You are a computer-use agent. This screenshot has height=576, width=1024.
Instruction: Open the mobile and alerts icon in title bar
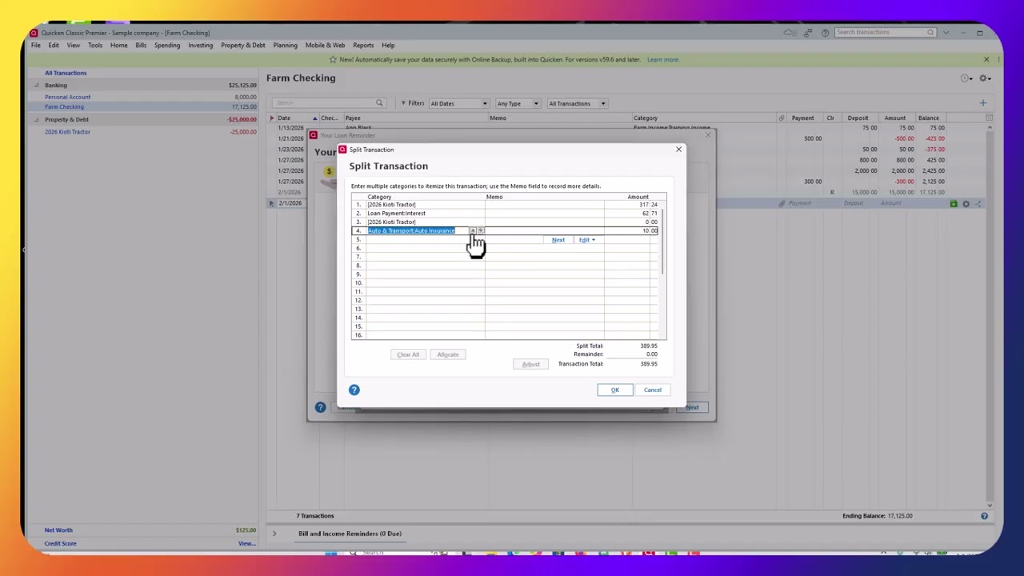(810, 33)
